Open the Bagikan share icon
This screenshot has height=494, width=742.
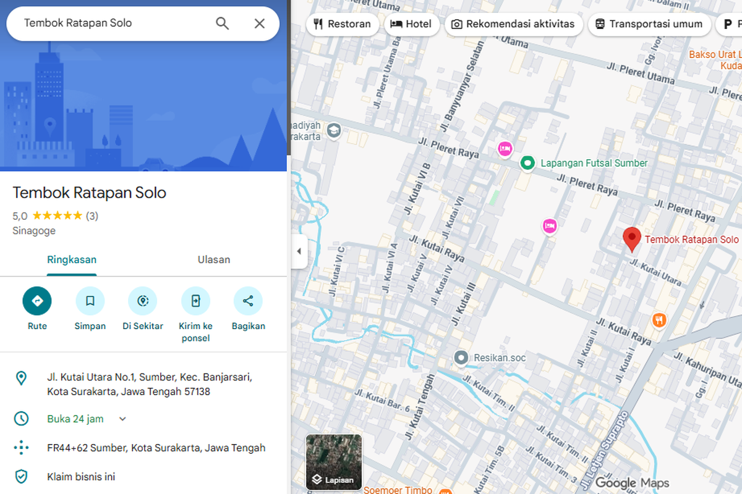point(248,301)
